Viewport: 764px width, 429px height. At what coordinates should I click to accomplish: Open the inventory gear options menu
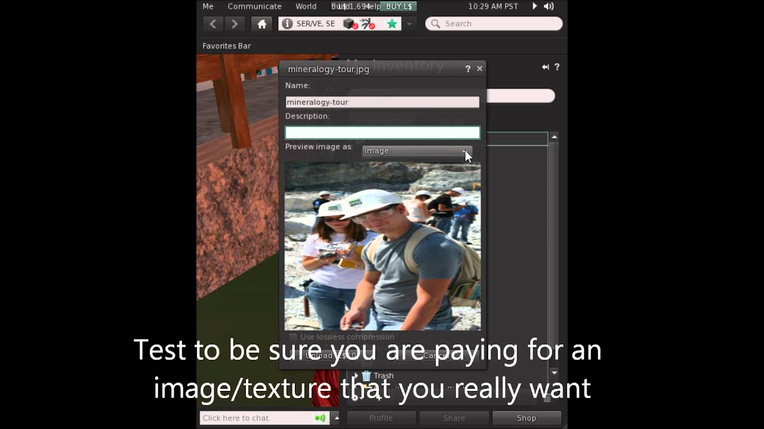click(x=356, y=397)
